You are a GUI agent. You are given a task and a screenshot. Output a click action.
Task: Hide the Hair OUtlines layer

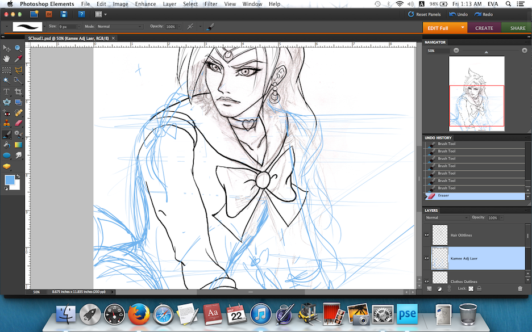pyautogui.click(x=427, y=235)
